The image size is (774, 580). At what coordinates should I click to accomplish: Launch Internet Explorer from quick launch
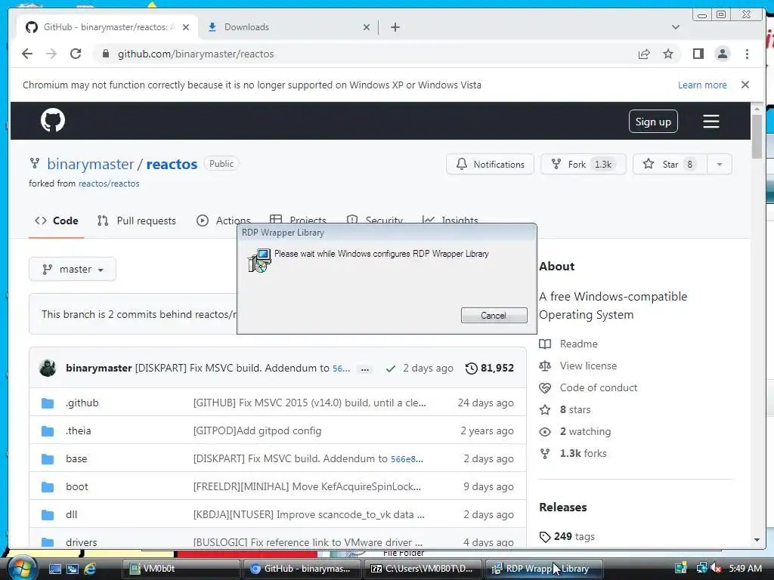tap(90, 569)
